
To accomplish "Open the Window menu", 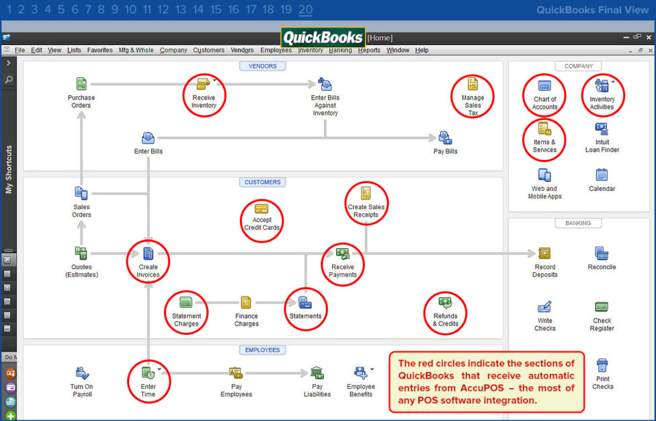I will coord(397,50).
